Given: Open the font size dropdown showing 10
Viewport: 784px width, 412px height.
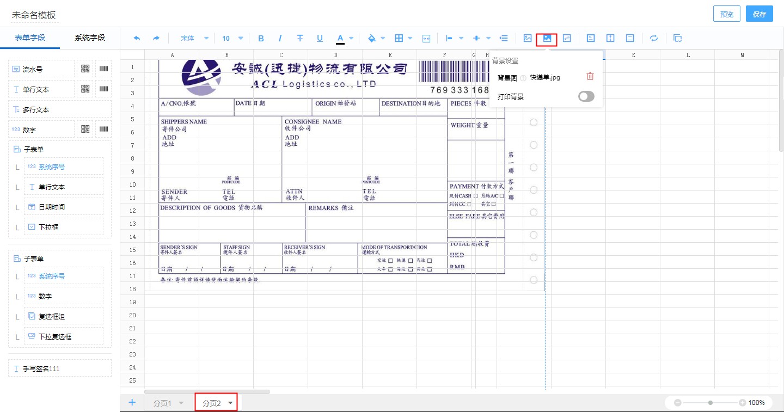Looking at the screenshot, I should tap(229, 38).
